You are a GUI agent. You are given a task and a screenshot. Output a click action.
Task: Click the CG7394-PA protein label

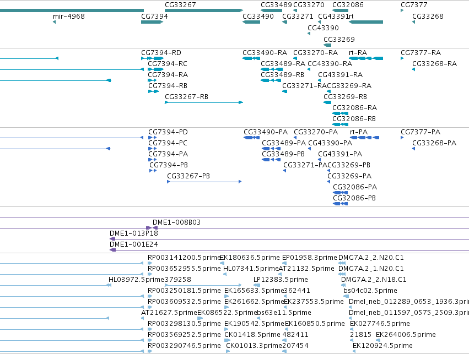click(168, 154)
